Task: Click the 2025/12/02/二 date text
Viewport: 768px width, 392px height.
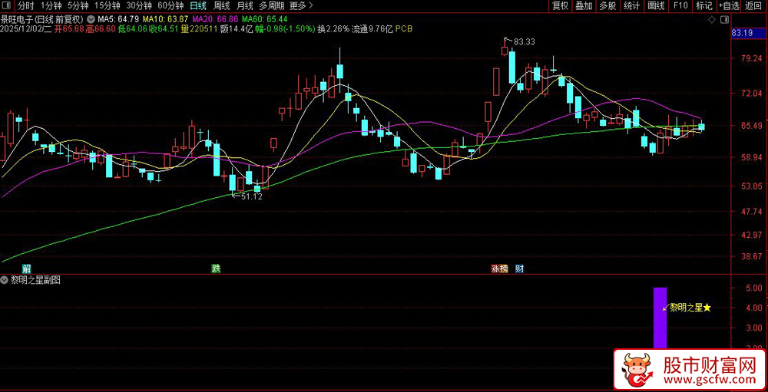Action: (x=26, y=29)
